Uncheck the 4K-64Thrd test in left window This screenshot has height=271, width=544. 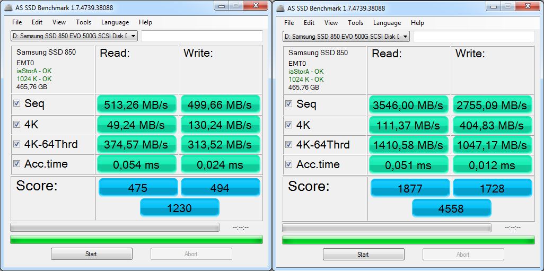16,144
